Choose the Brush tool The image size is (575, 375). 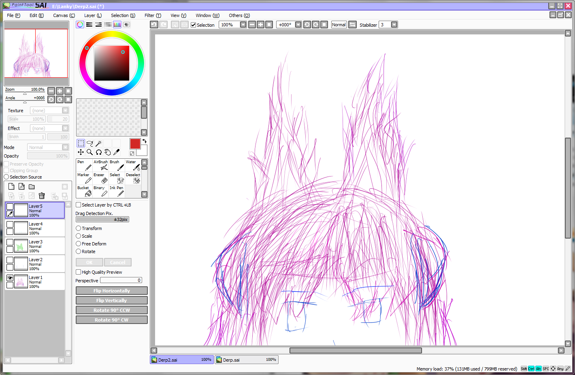[x=117, y=165]
